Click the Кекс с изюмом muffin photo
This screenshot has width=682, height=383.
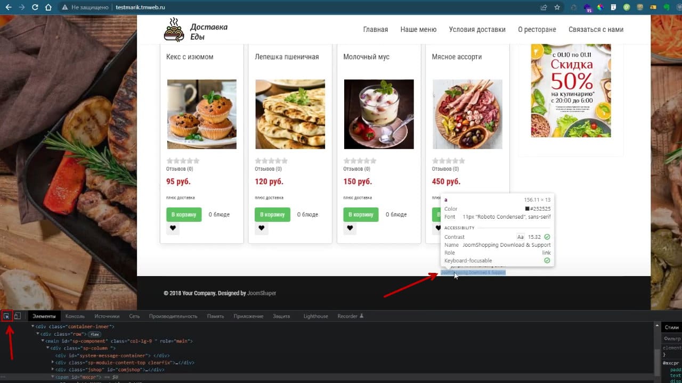[202, 114]
